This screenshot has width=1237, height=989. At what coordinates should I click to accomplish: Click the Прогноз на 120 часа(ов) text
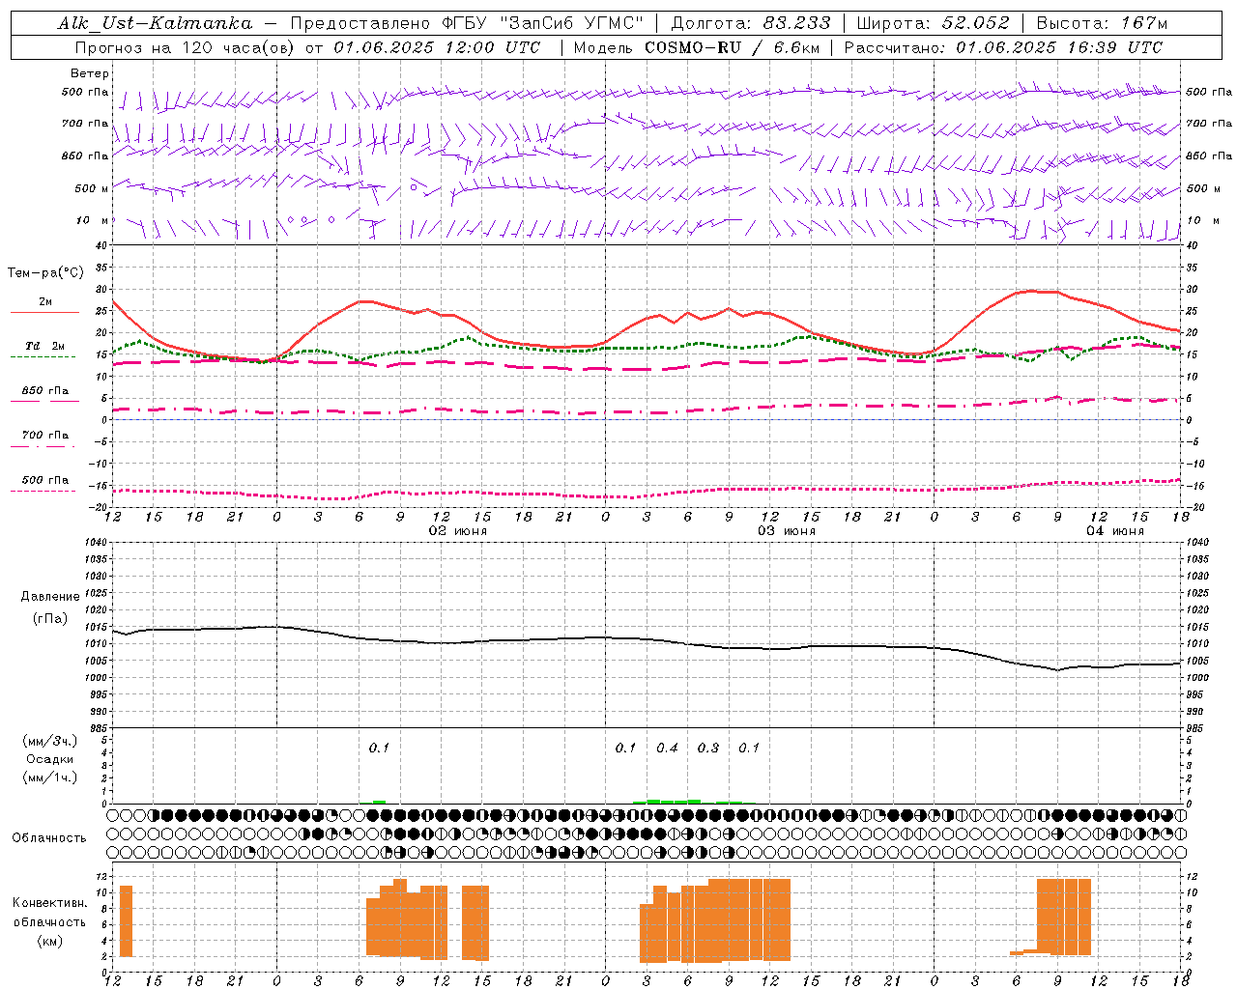click(187, 47)
